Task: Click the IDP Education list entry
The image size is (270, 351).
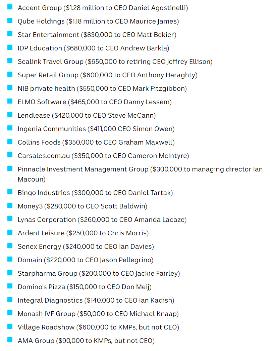Action: click(93, 48)
